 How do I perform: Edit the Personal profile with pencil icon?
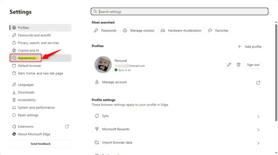(229, 65)
